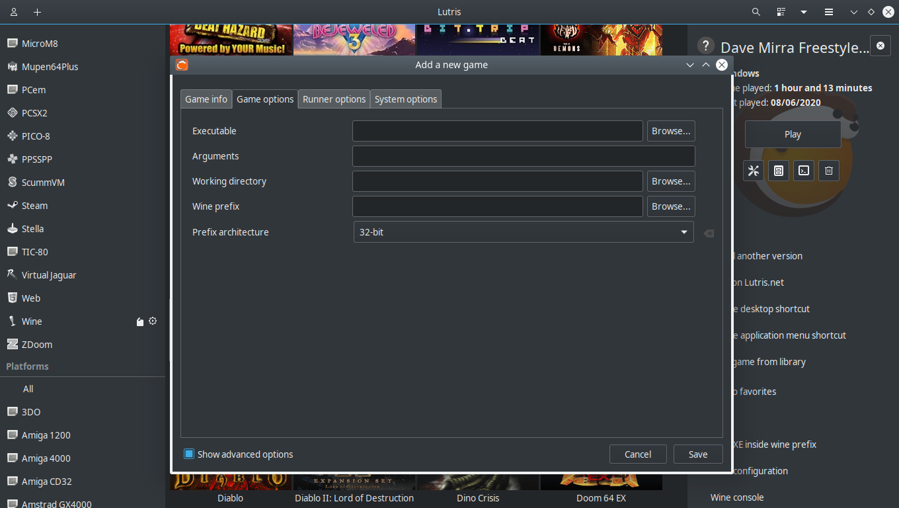Click the file cabinet browse-files icon under Play
The height and width of the screenshot is (508, 899).
coord(779,171)
